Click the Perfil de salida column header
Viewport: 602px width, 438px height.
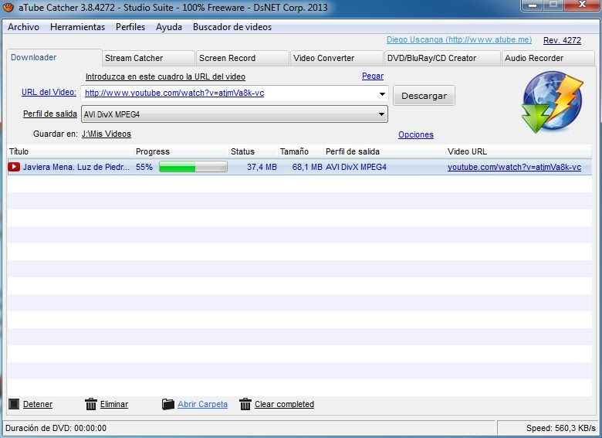tap(384, 151)
